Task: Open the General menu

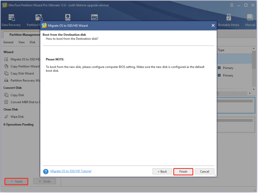Action: 8,42
